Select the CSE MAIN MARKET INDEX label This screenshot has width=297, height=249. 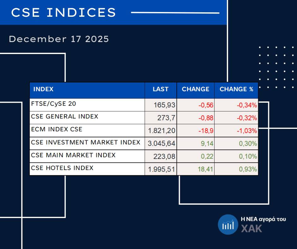[73, 155]
